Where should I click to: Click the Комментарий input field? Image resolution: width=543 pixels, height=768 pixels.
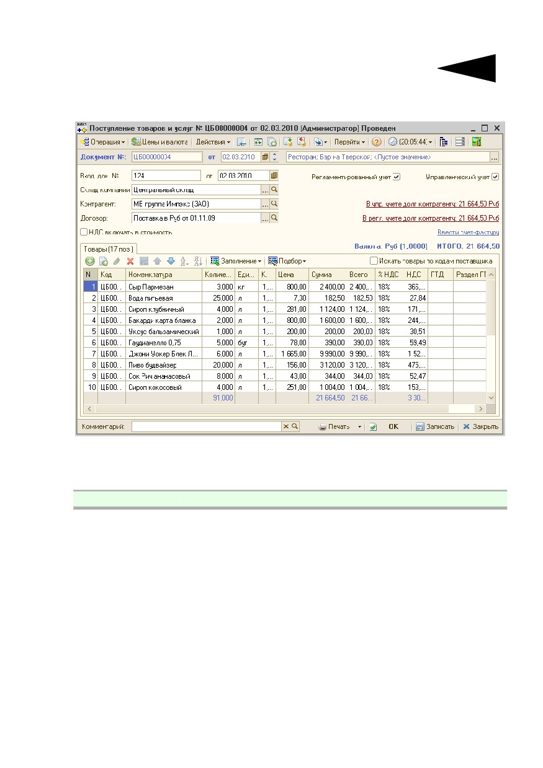[x=207, y=426]
